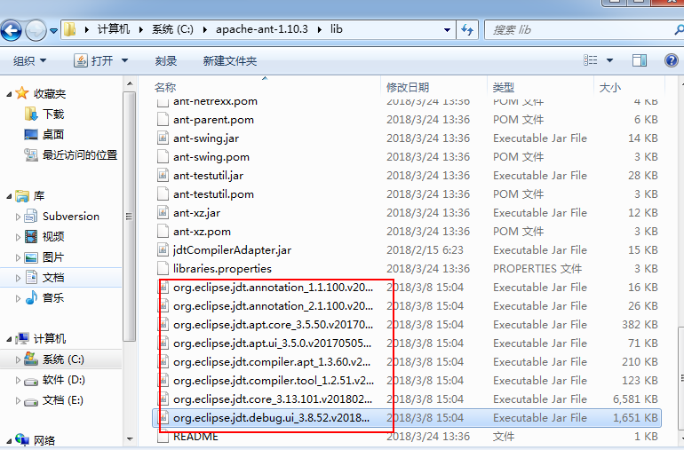
Task: Select the ant-testutil.pom file icon
Action: tap(163, 194)
